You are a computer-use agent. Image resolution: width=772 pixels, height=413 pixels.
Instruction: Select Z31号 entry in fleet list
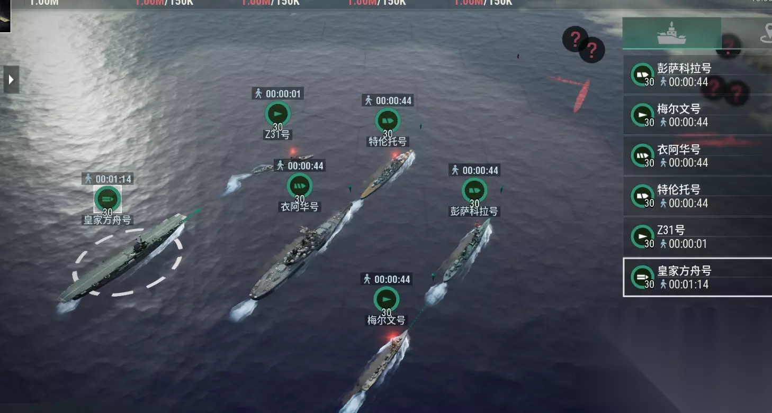pyautogui.click(x=697, y=236)
